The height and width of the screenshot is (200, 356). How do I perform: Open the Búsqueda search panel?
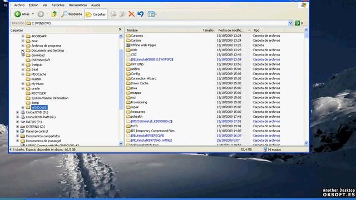72,14
